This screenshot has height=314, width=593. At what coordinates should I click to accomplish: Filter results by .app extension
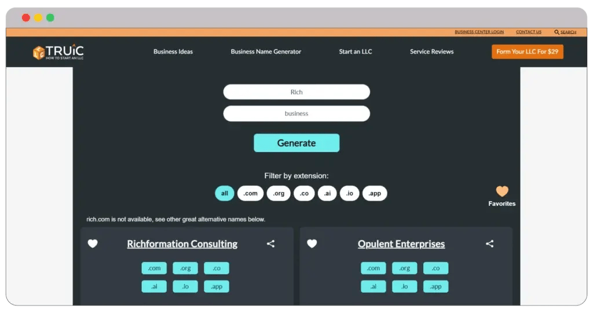tap(375, 194)
